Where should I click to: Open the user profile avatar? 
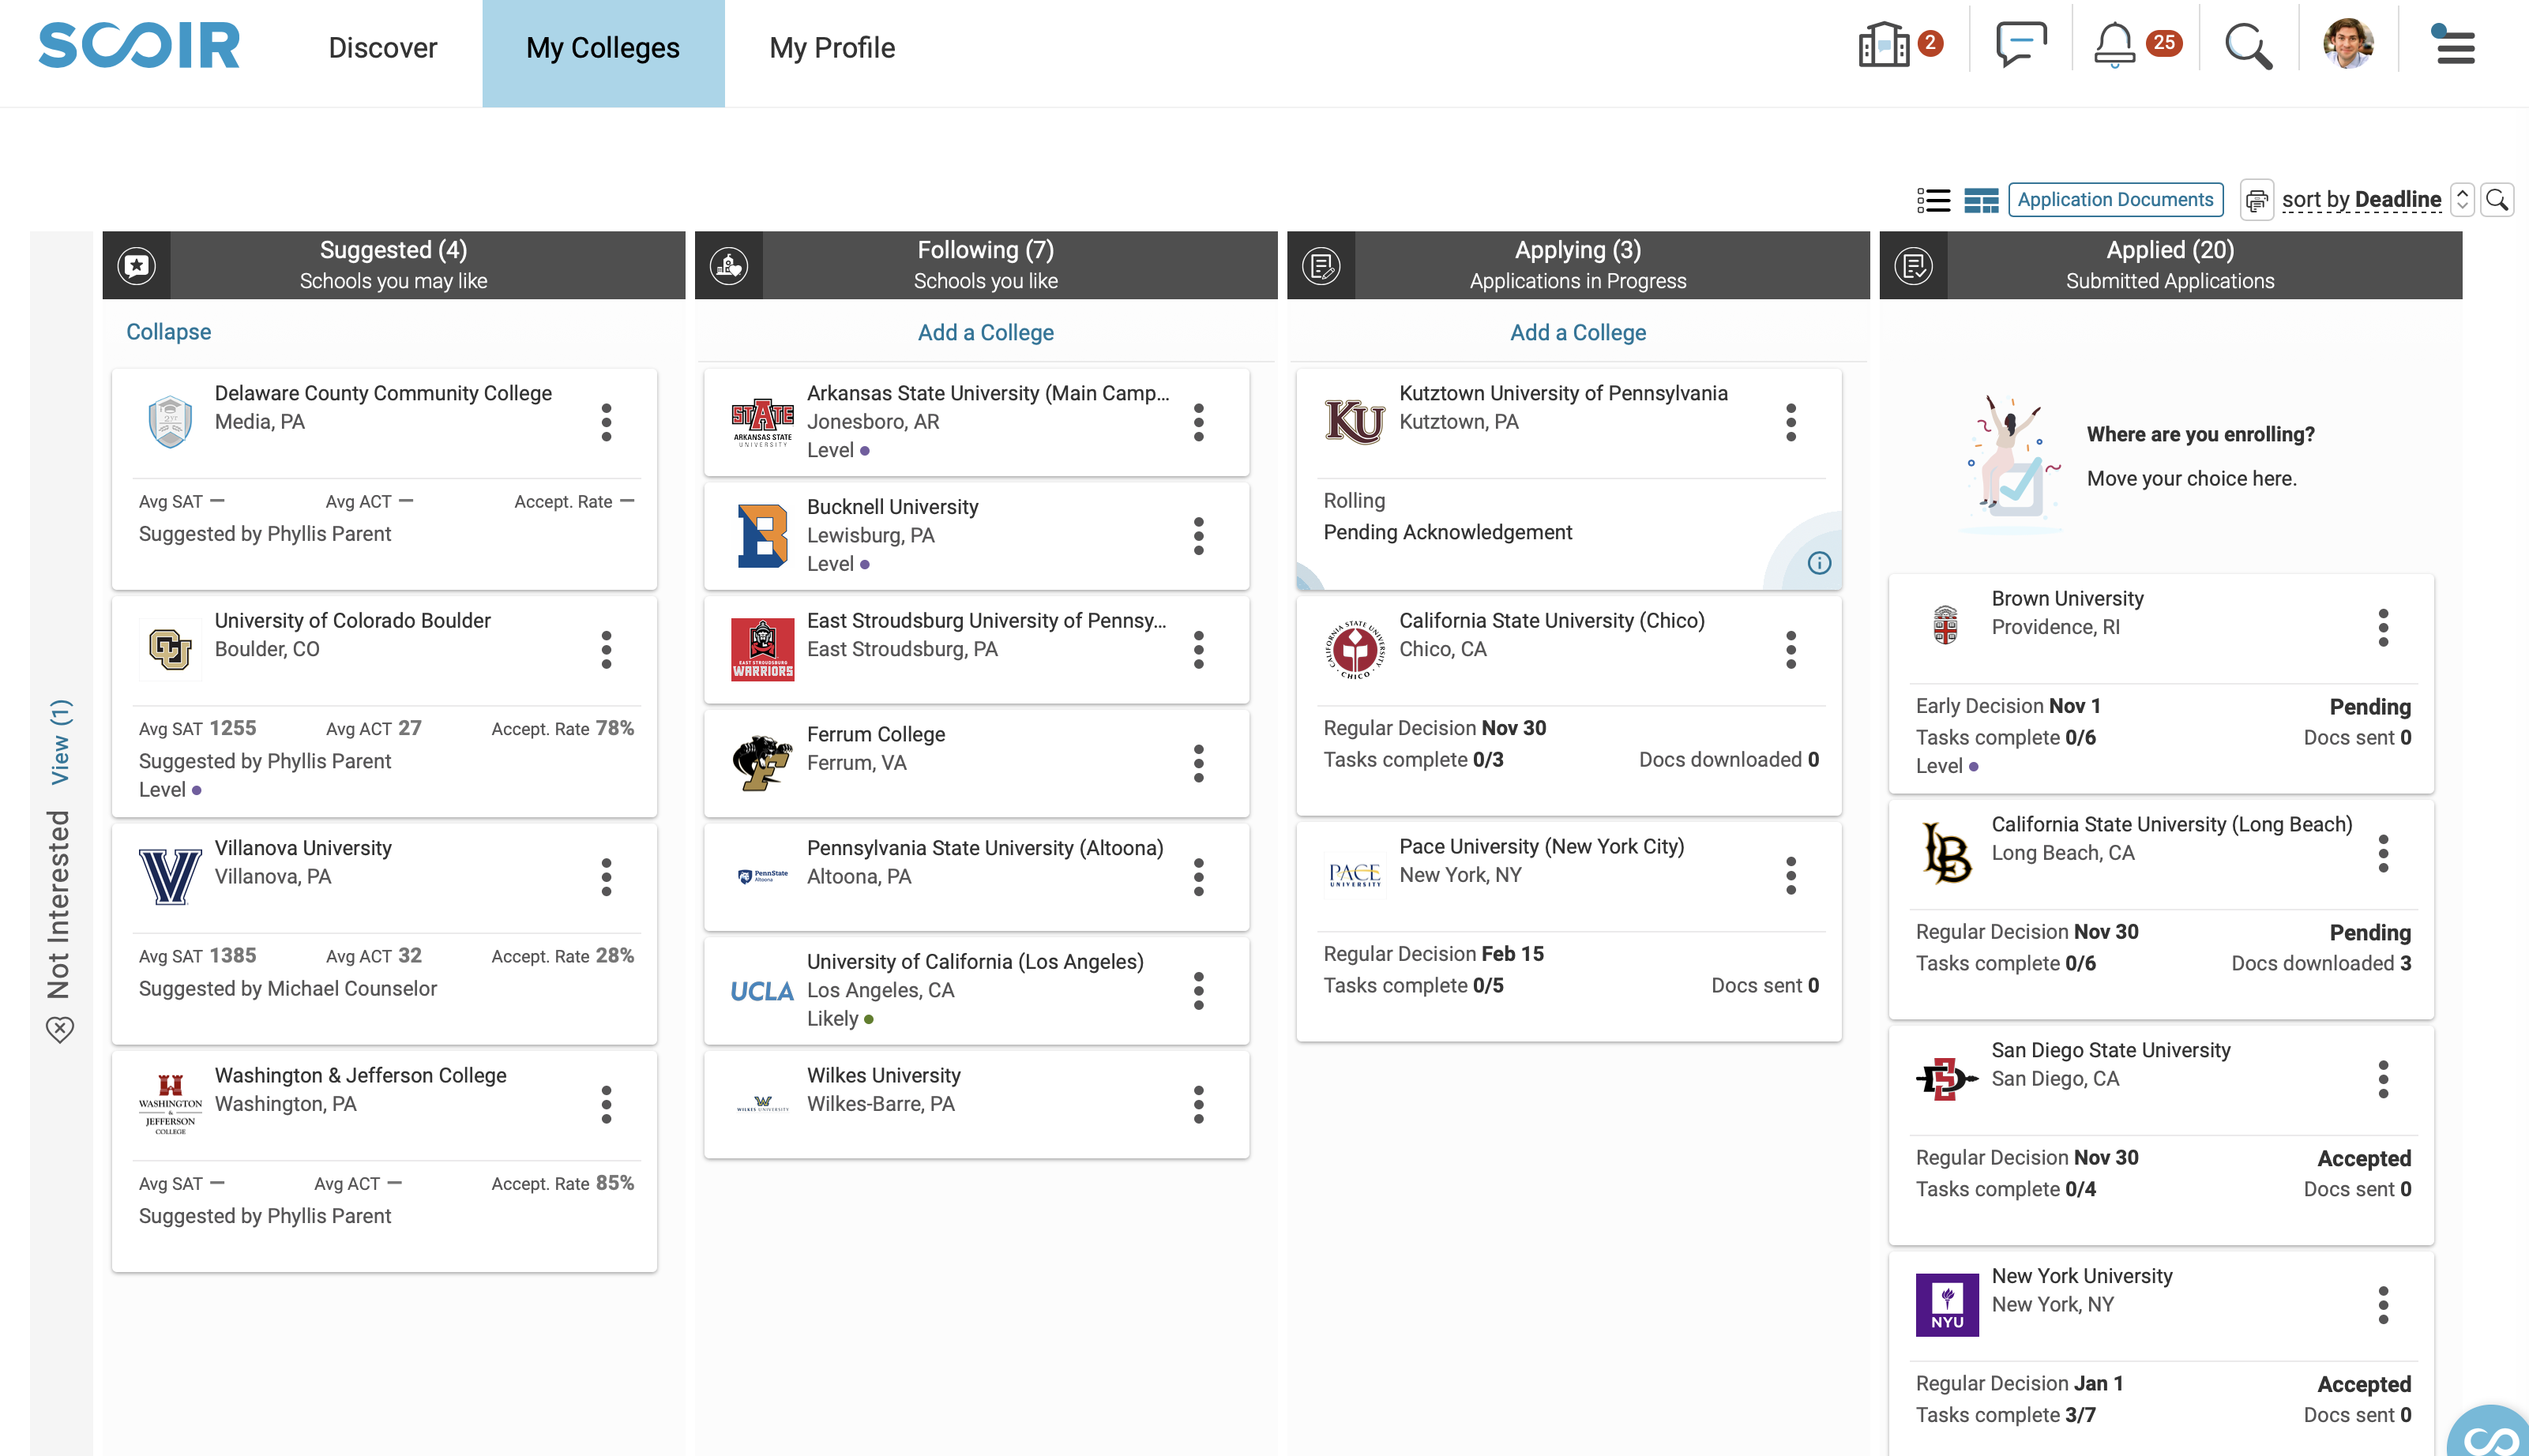(2348, 44)
